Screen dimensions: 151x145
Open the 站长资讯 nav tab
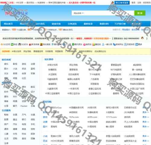[40, 24]
